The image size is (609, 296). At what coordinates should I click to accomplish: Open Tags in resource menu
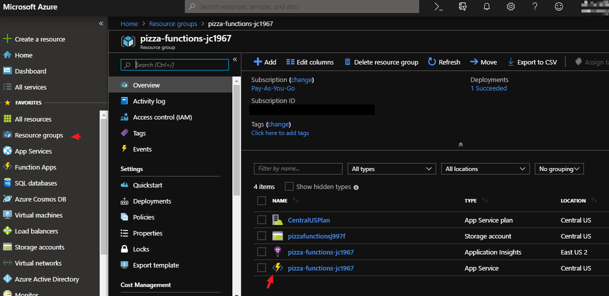point(171,133)
